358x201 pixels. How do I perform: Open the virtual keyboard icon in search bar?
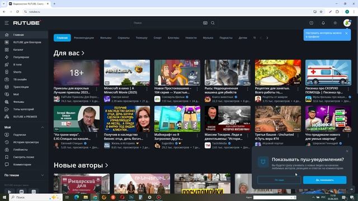205,23
